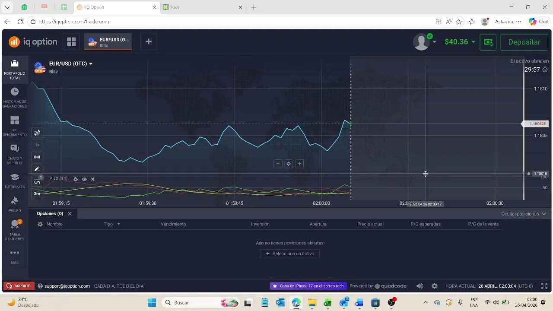The image size is (553, 311).
Task: Open the Soporte chat button
Action: point(19,286)
